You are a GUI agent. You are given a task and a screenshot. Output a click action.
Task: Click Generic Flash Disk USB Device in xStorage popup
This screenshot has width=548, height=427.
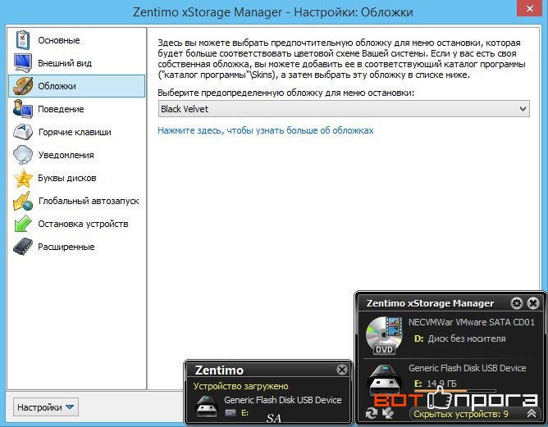[x=468, y=368]
